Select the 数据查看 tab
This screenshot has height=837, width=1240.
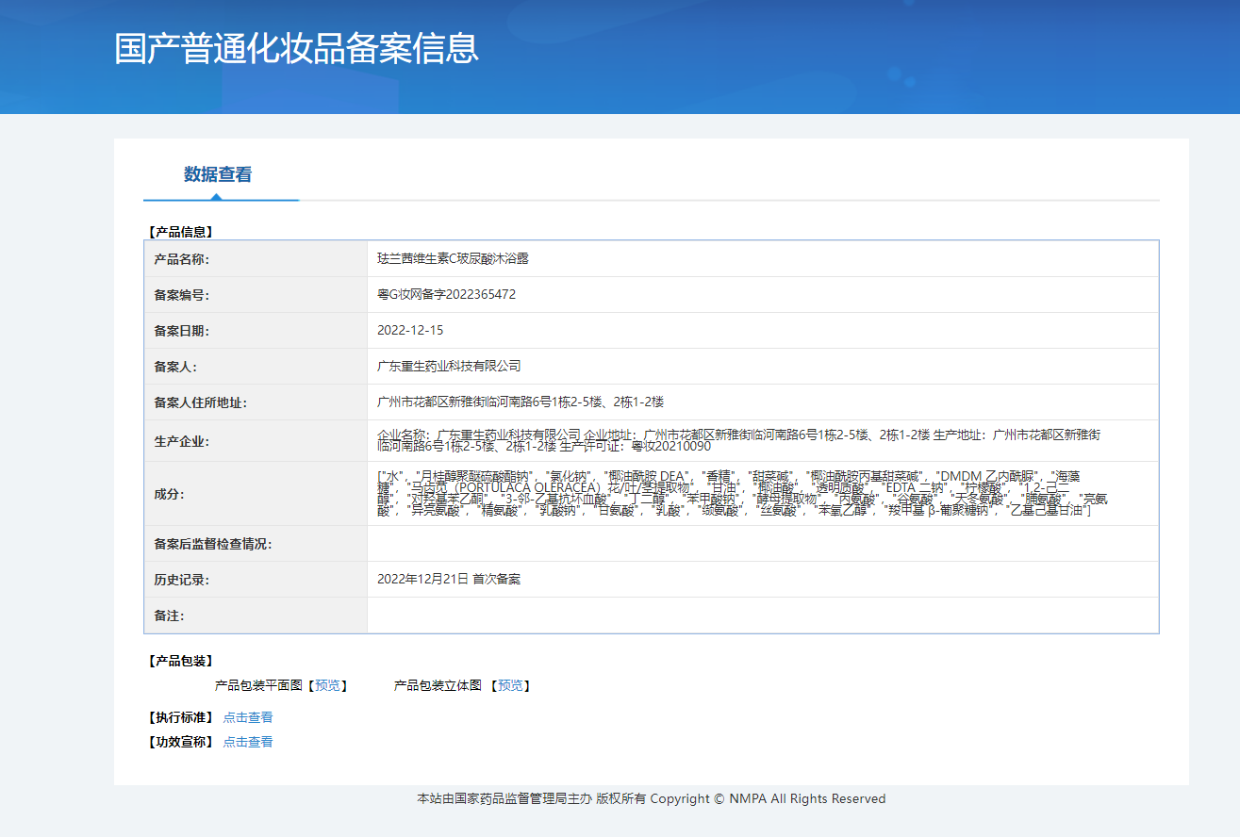click(218, 175)
